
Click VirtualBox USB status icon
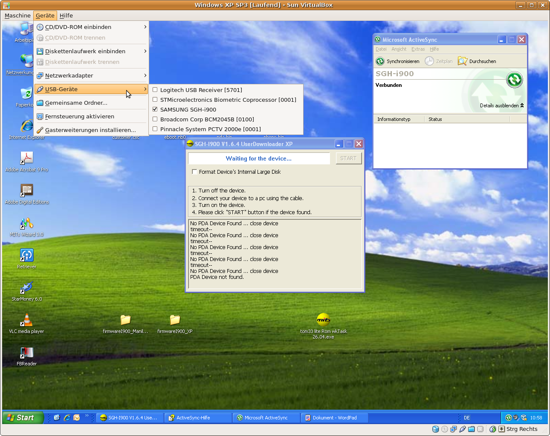pyautogui.click(x=463, y=429)
